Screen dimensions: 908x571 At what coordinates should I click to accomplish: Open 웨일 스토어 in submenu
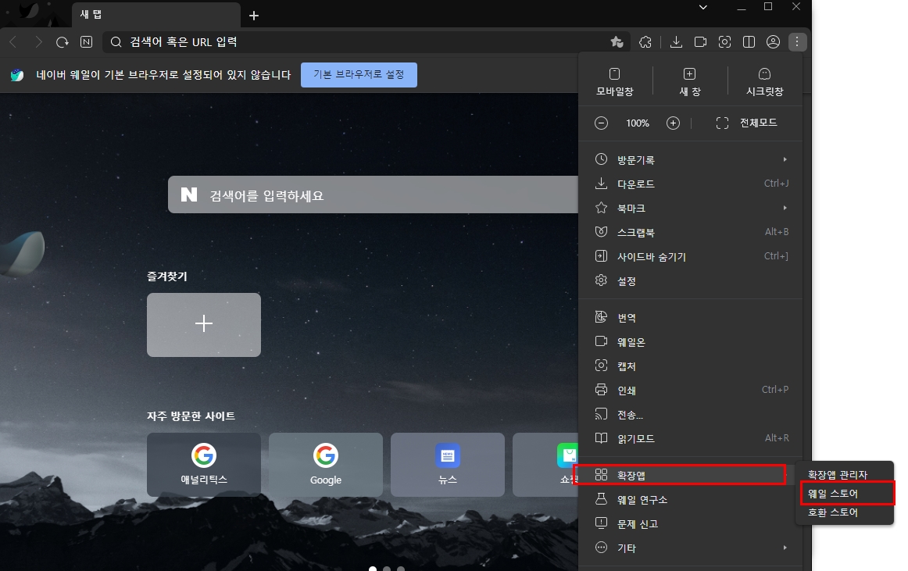coord(845,494)
